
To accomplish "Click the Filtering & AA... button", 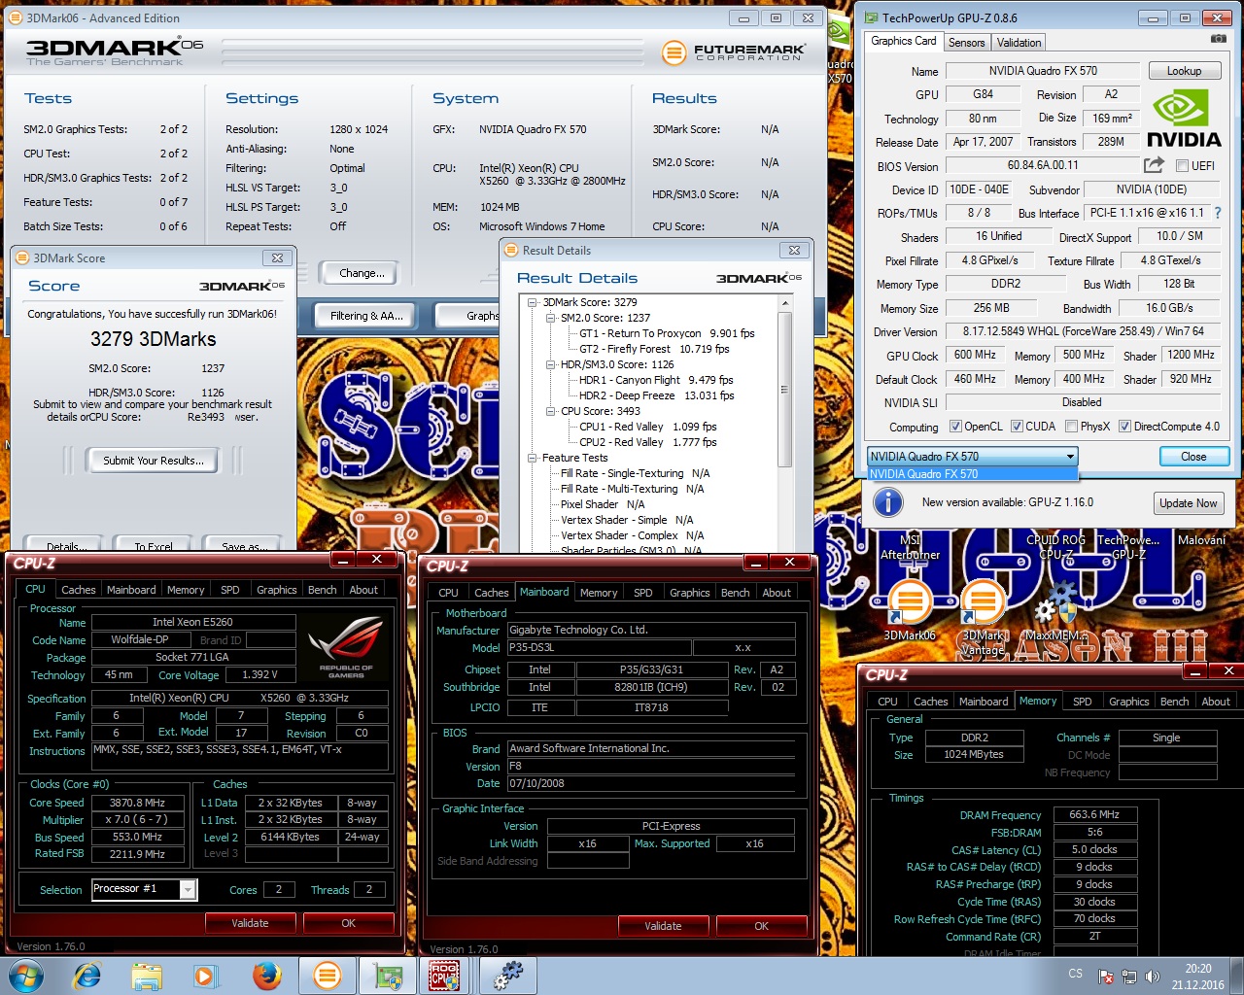I will click(x=366, y=316).
